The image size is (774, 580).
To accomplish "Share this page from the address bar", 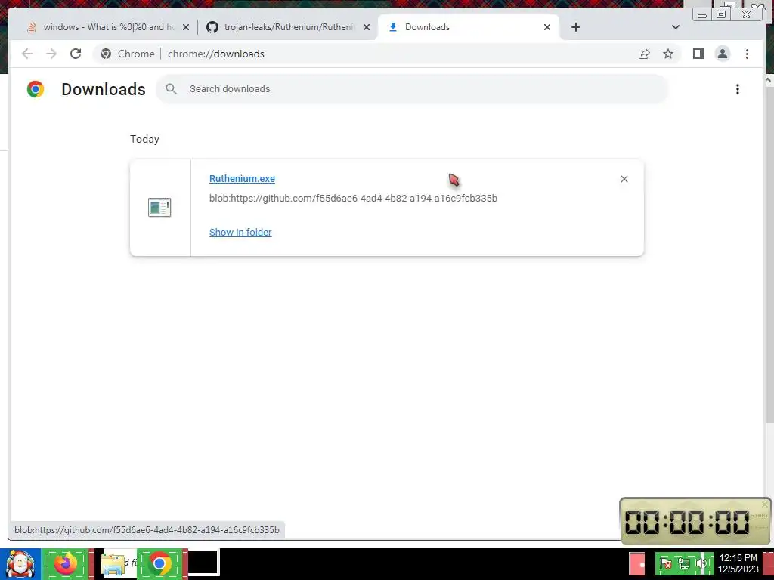I will 644,54.
